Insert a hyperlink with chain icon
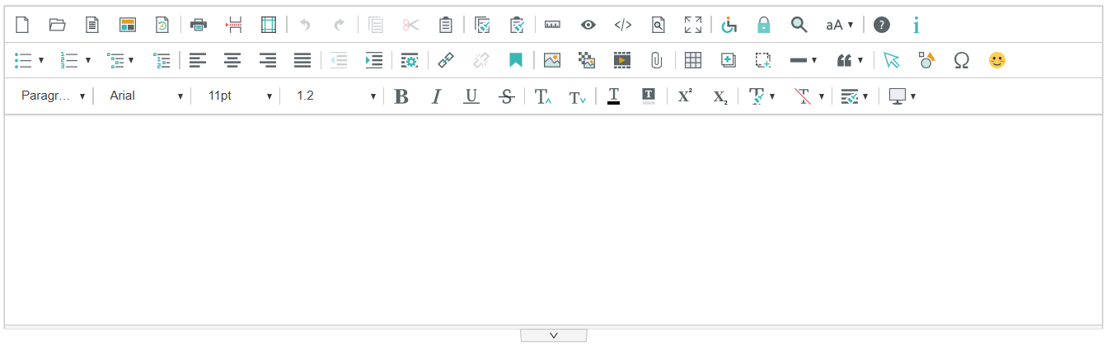Screen dimensions: 1106x346 pos(446,60)
